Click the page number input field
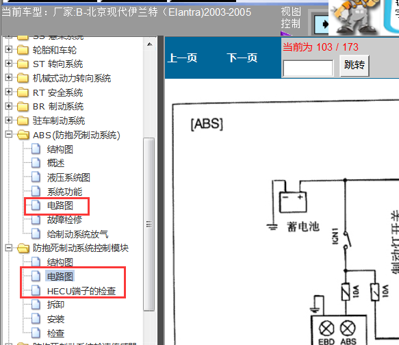Screen dimensions: 399x345 coord(308,68)
